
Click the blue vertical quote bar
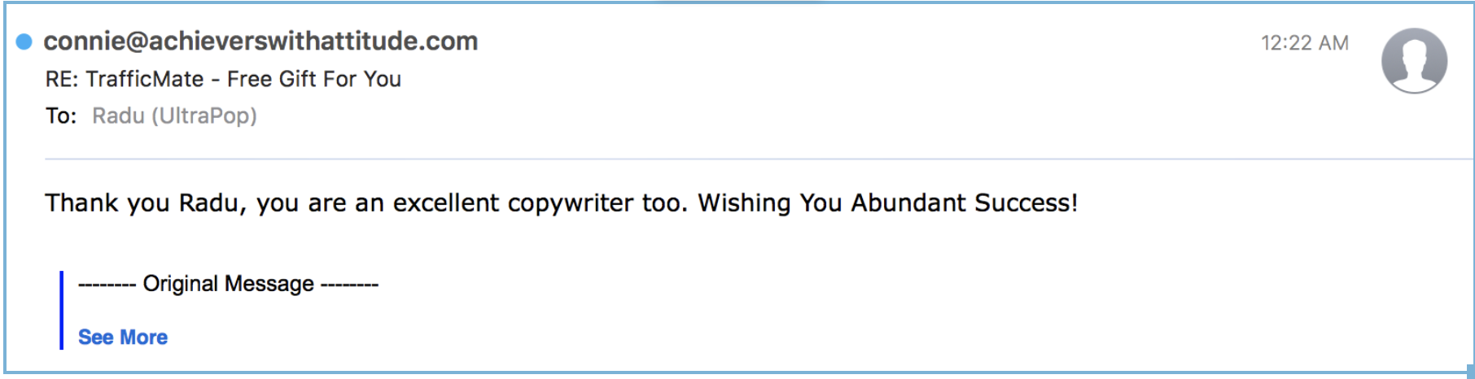(62, 310)
